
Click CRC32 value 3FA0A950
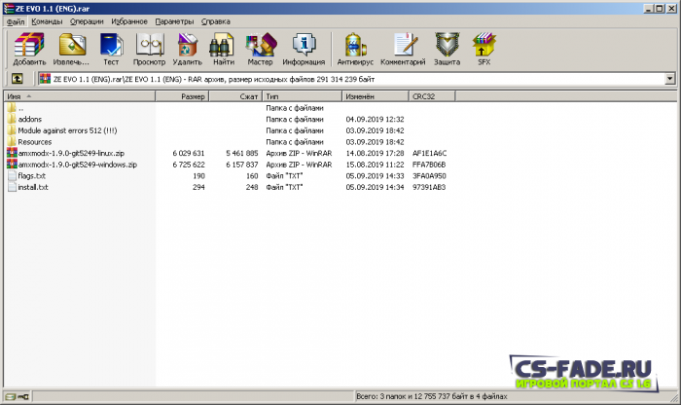coord(429,175)
